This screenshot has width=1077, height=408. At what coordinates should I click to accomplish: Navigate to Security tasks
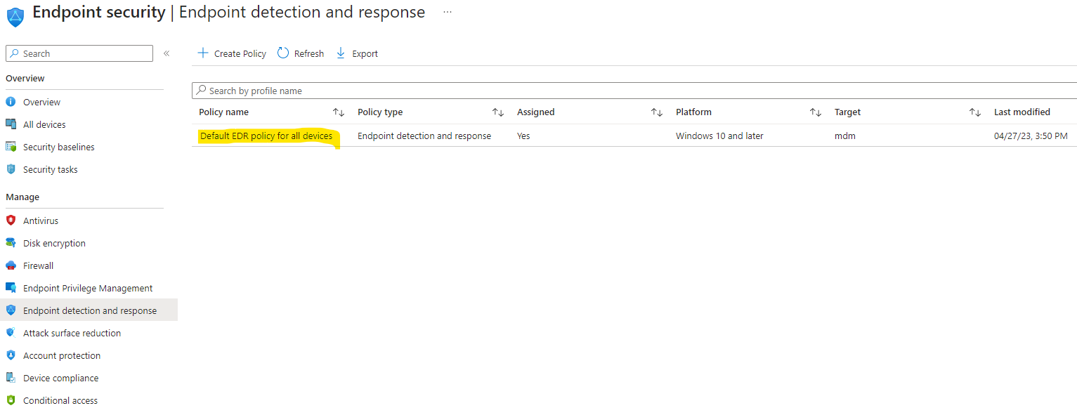(x=50, y=169)
